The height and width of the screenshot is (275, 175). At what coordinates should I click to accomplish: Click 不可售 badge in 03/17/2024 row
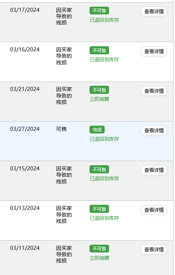(99, 11)
